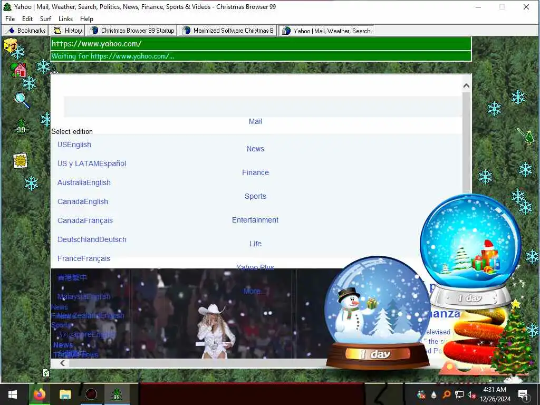540x405 pixels.
Task: Click the sun picture sidebar icon
Action: pos(21,160)
